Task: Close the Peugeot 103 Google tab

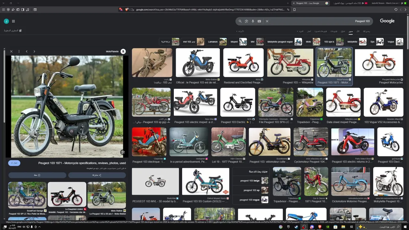Action: (x=294, y=3)
